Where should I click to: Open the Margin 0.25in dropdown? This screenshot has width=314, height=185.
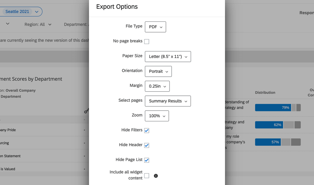(x=157, y=86)
